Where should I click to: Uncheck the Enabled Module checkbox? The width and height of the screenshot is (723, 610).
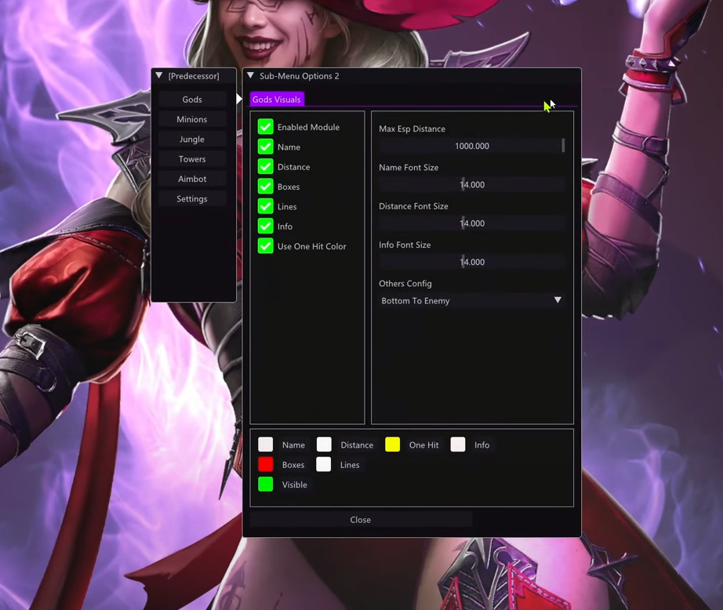[x=266, y=127]
